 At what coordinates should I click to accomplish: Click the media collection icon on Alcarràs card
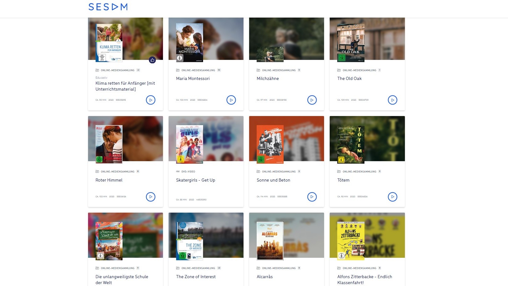(x=258, y=268)
